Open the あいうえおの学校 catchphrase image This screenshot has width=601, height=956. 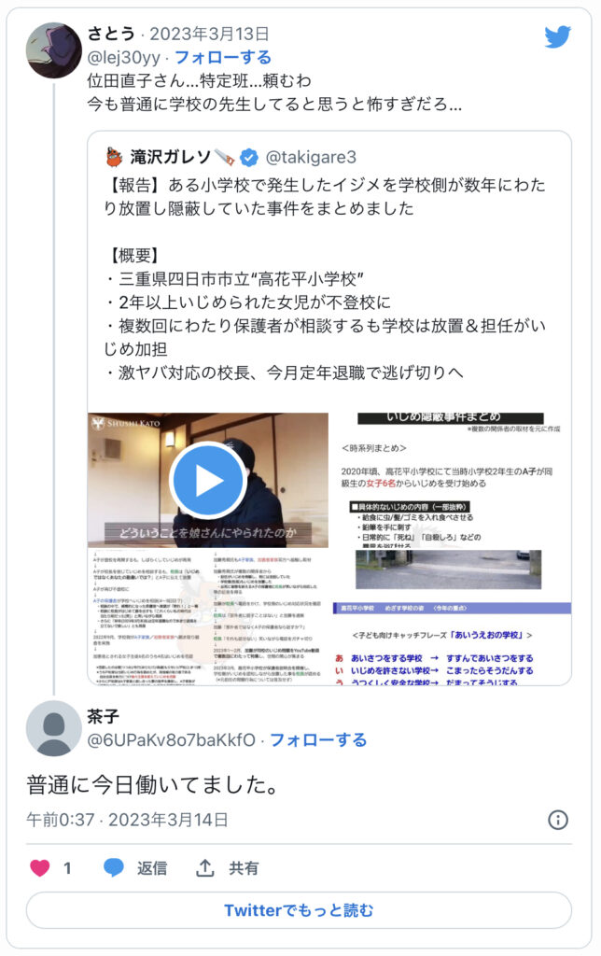[x=452, y=644]
